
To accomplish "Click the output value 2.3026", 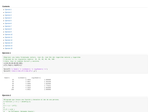I will [28, 80].
